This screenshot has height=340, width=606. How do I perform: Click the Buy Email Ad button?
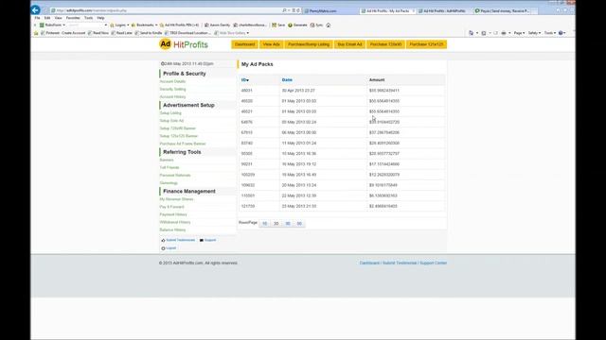(349, 44)
